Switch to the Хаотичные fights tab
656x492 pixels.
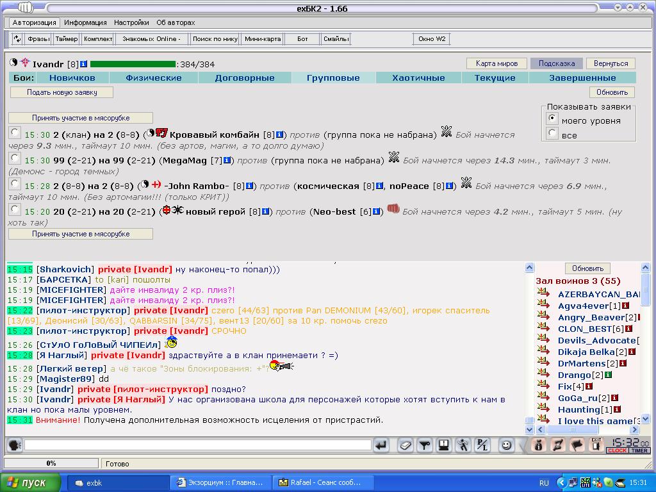(x=418, y=78)
